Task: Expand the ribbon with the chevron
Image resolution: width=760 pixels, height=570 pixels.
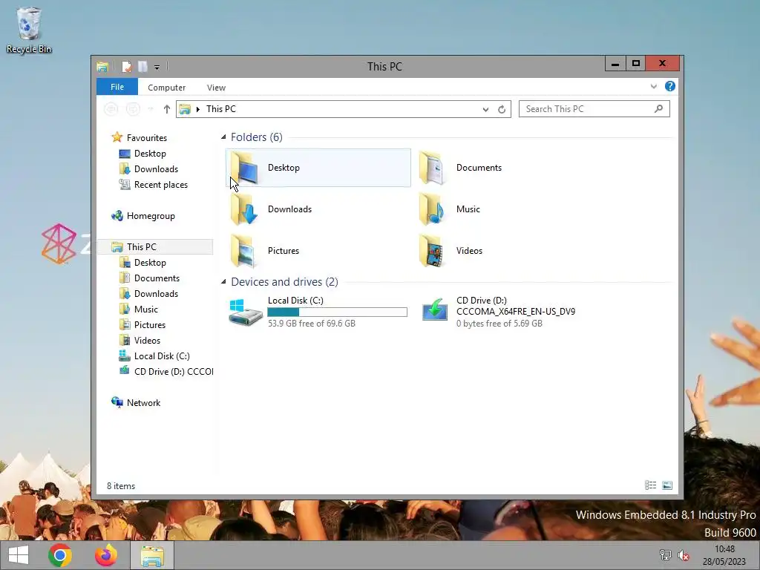Action: (x=653, y=86)
